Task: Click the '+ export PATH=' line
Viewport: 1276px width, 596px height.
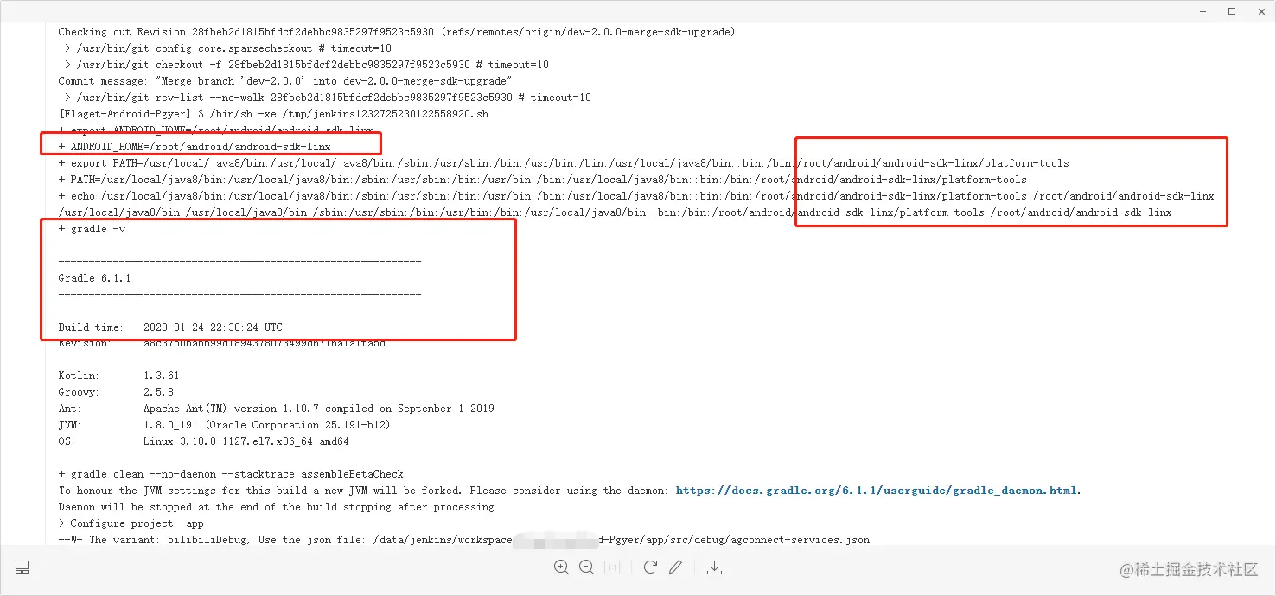Action: [x=564, y=163]
